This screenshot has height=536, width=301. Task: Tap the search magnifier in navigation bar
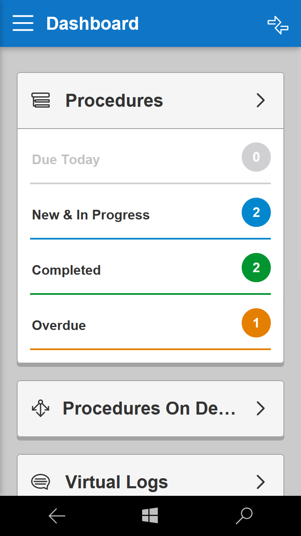244,516
